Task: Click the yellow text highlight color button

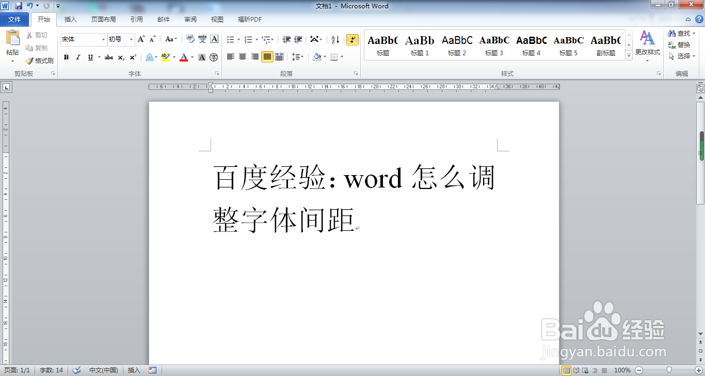Action: [x=165, y=57]
